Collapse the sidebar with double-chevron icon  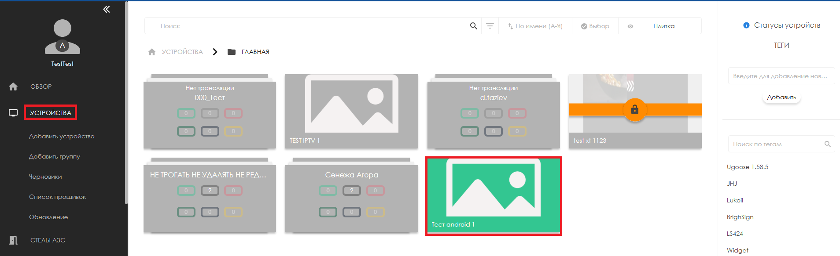tap(107, 9)
